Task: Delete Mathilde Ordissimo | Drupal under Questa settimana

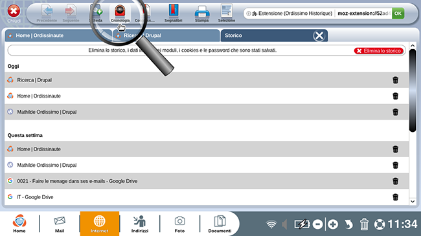Action: click(x=395, y=166)
